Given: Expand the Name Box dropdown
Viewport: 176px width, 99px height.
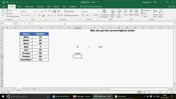Looking at the screenshot, I should click(x=12, y=23).
